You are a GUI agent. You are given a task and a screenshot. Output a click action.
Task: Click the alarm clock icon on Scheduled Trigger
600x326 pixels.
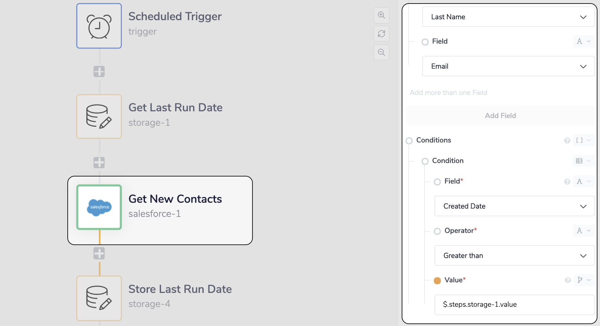pos(99,26)
